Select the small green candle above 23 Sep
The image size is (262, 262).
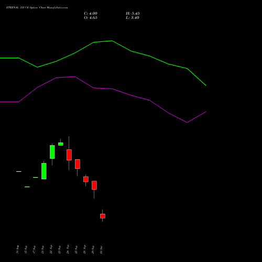(61, 144)
